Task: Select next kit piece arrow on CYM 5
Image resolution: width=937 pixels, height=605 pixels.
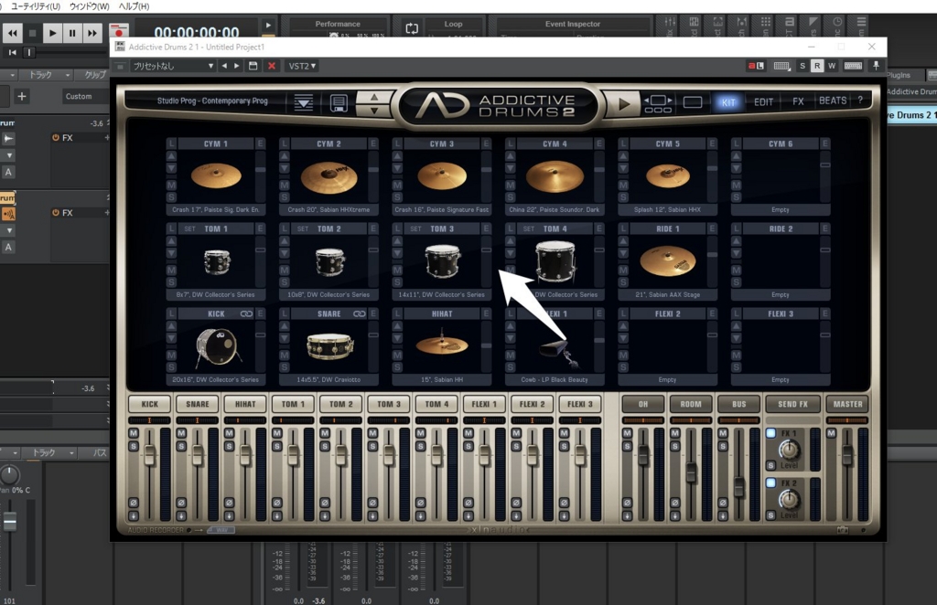Action: coord(623,168)
